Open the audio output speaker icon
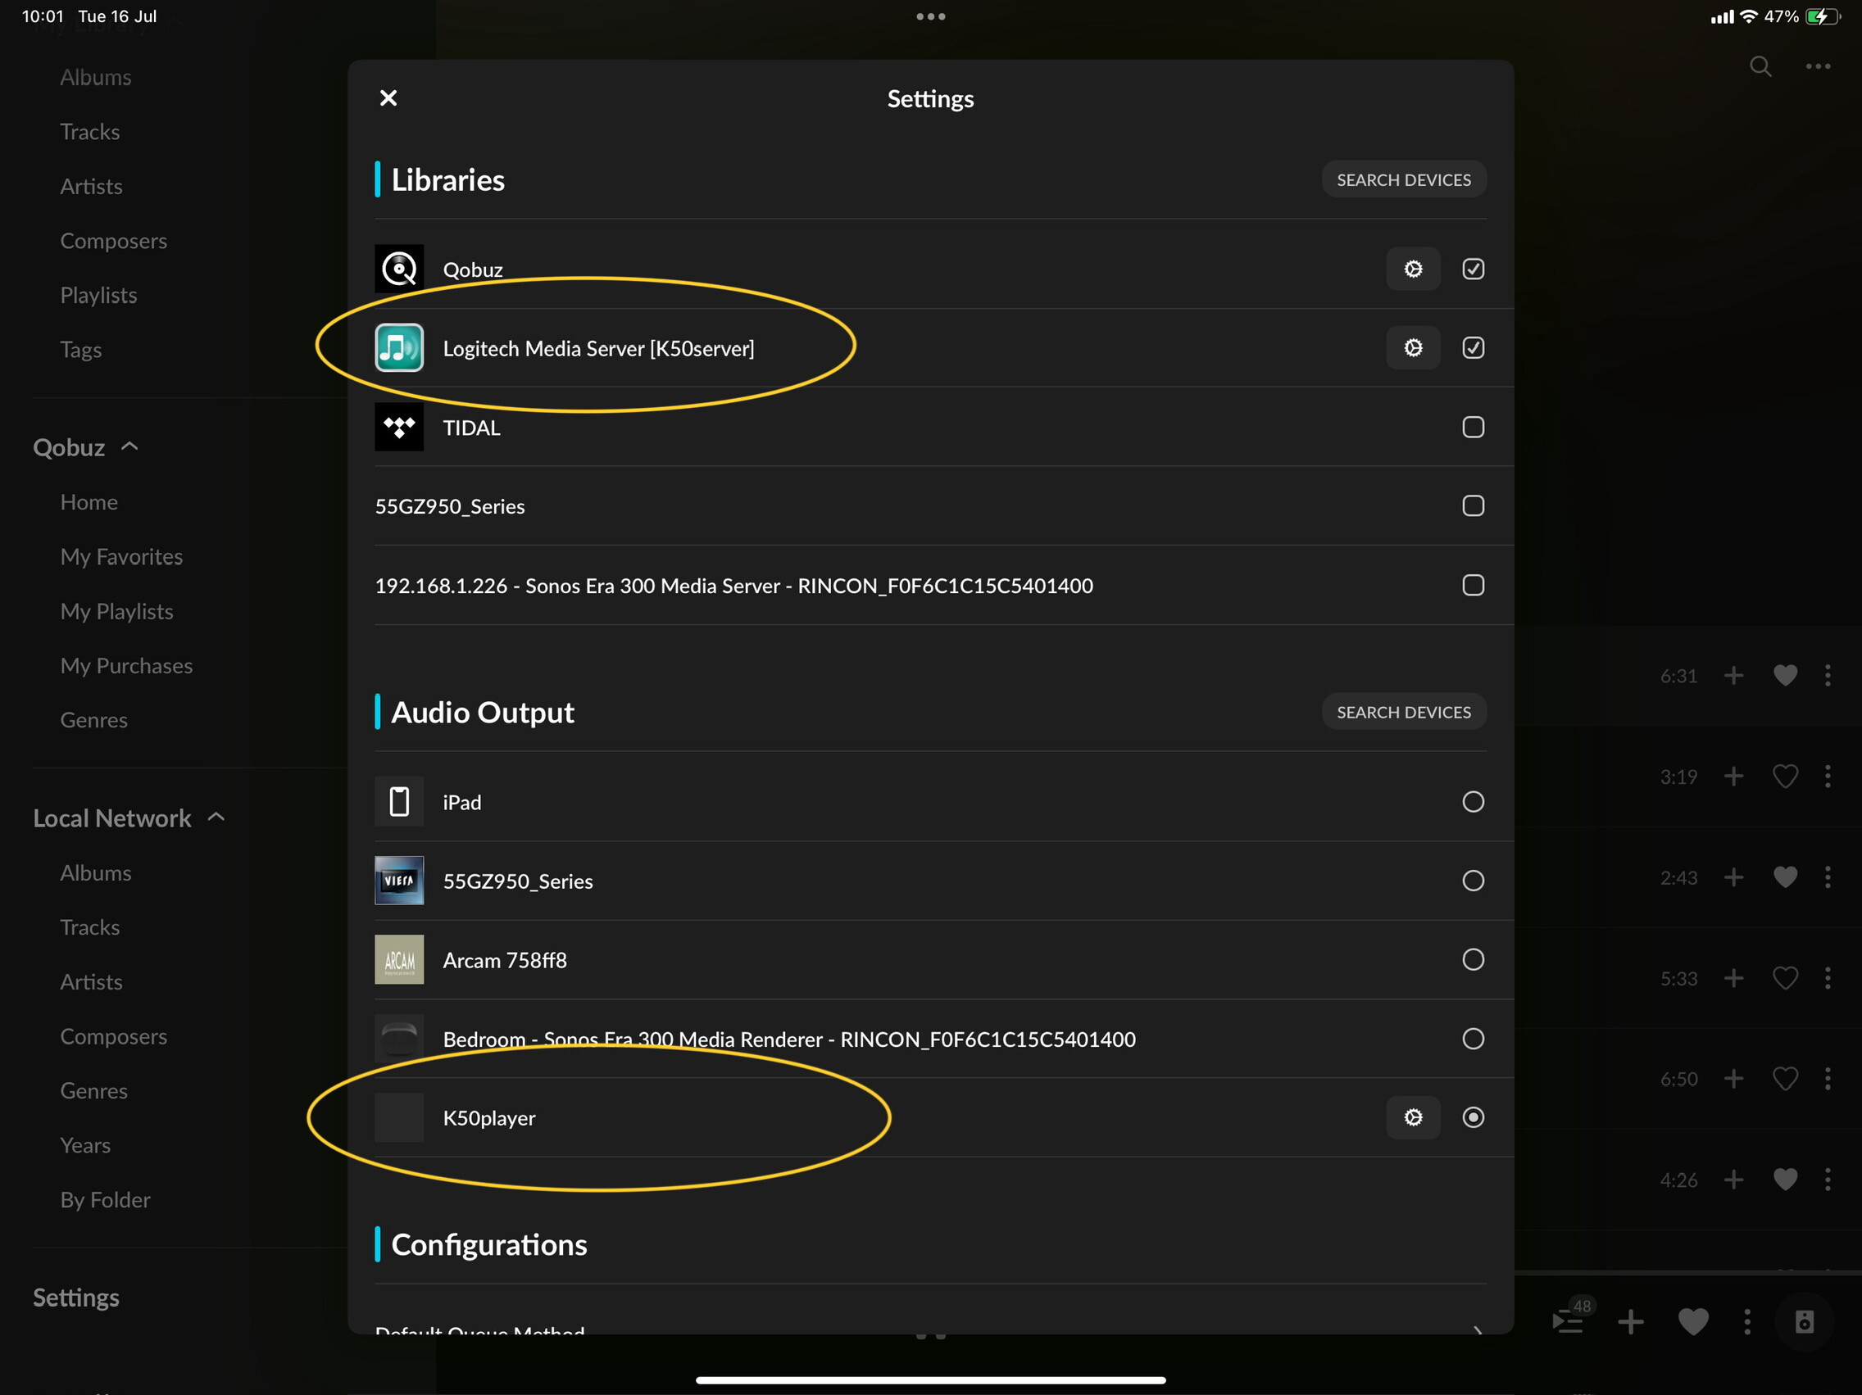The image size is (1862, 1395). (1804, 1322)
